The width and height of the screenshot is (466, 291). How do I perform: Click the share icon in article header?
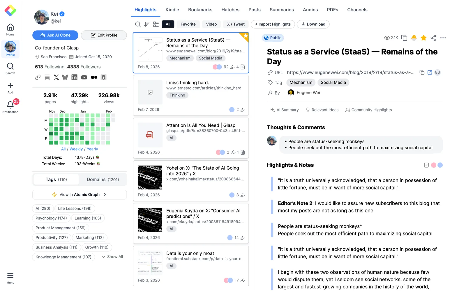click(x=433, y=38)
